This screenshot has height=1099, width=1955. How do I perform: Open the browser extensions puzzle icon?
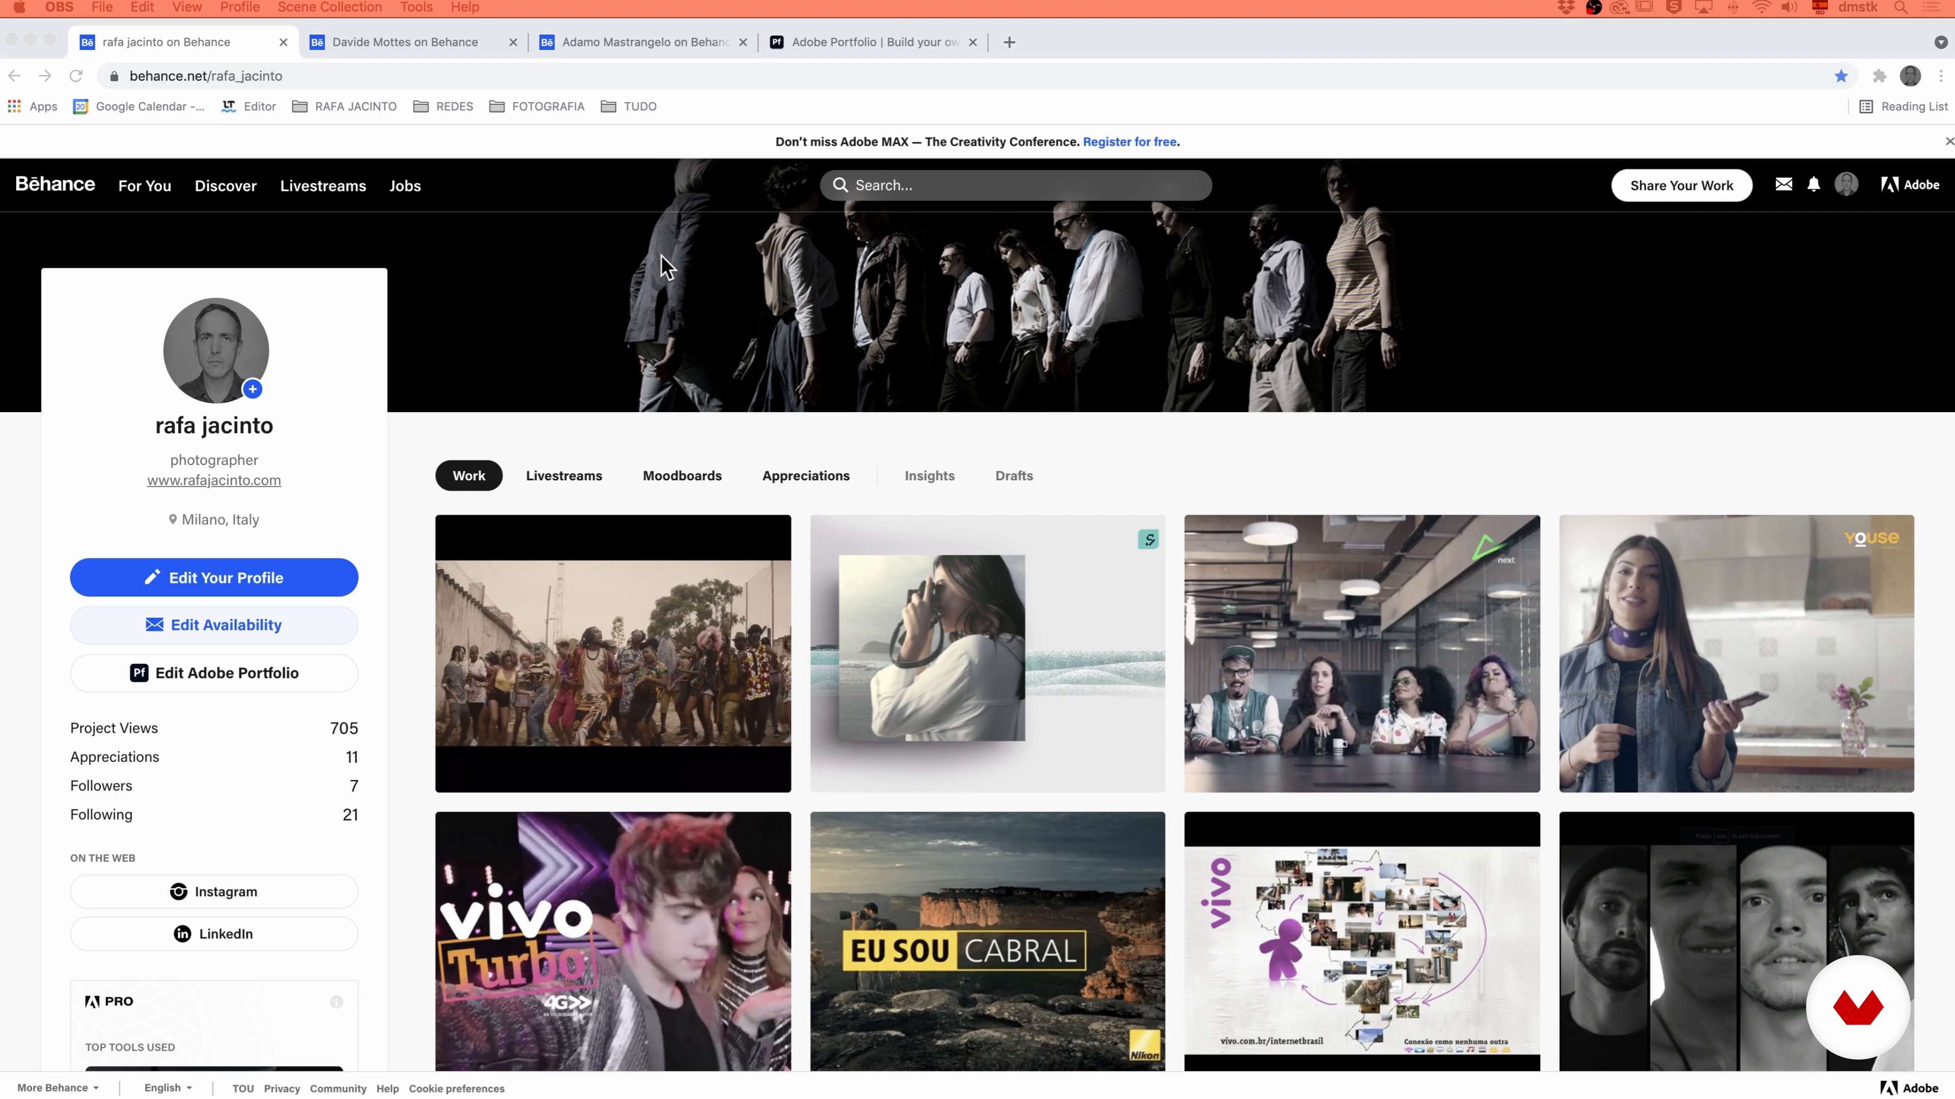pos(1880,76)
